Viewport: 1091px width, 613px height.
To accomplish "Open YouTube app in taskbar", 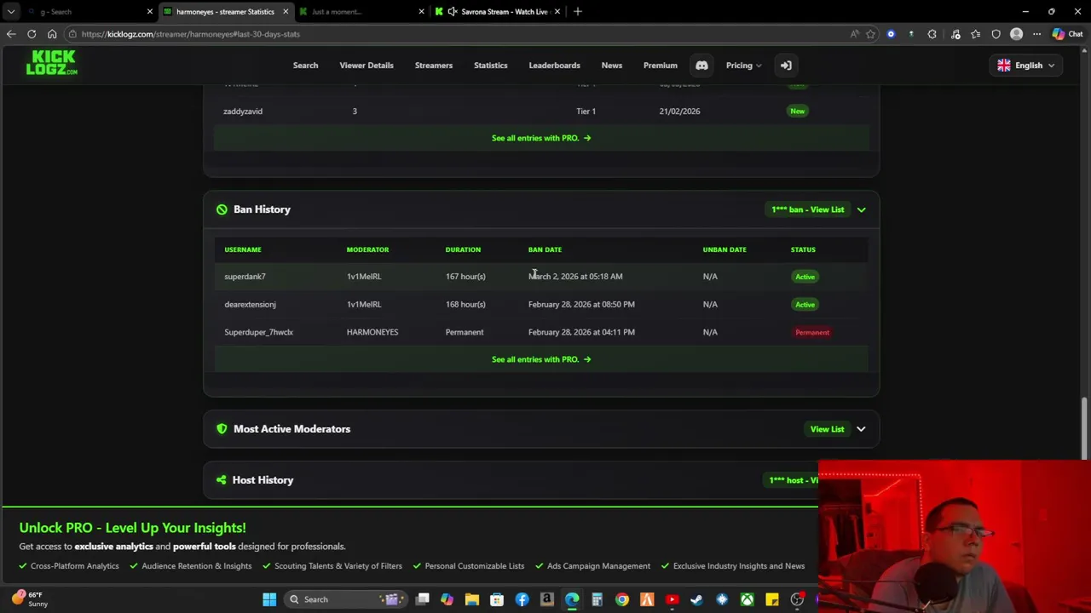I will pyautogui.click(x=672, y=599).
